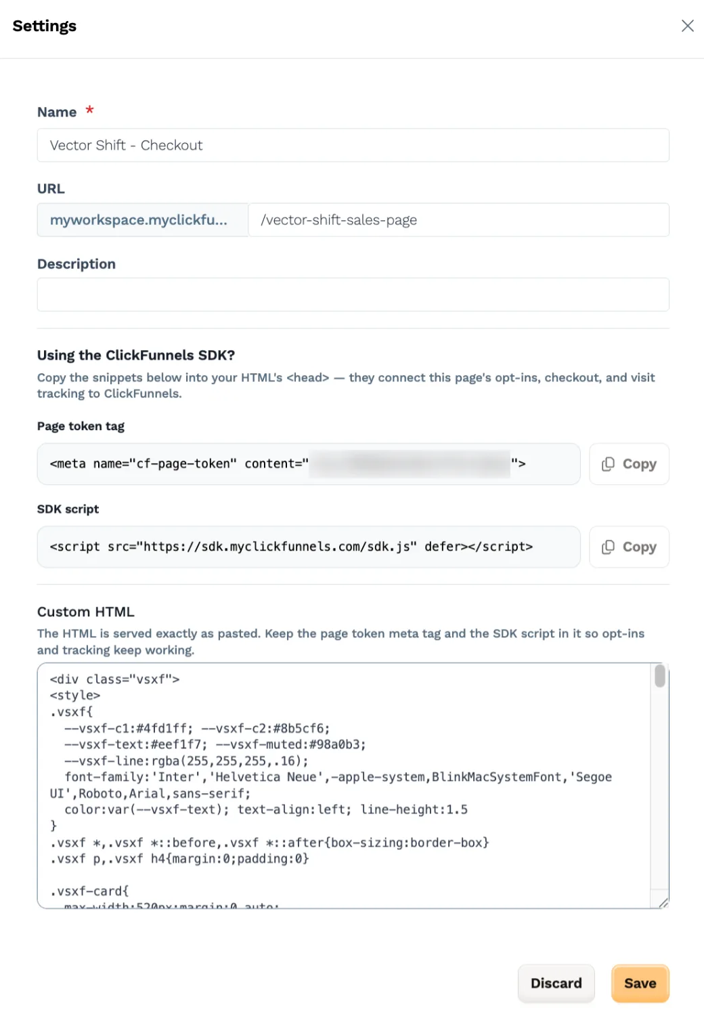
Task: Click the empty Description input field
Action: pyautogui.click(x=353, y=295)
